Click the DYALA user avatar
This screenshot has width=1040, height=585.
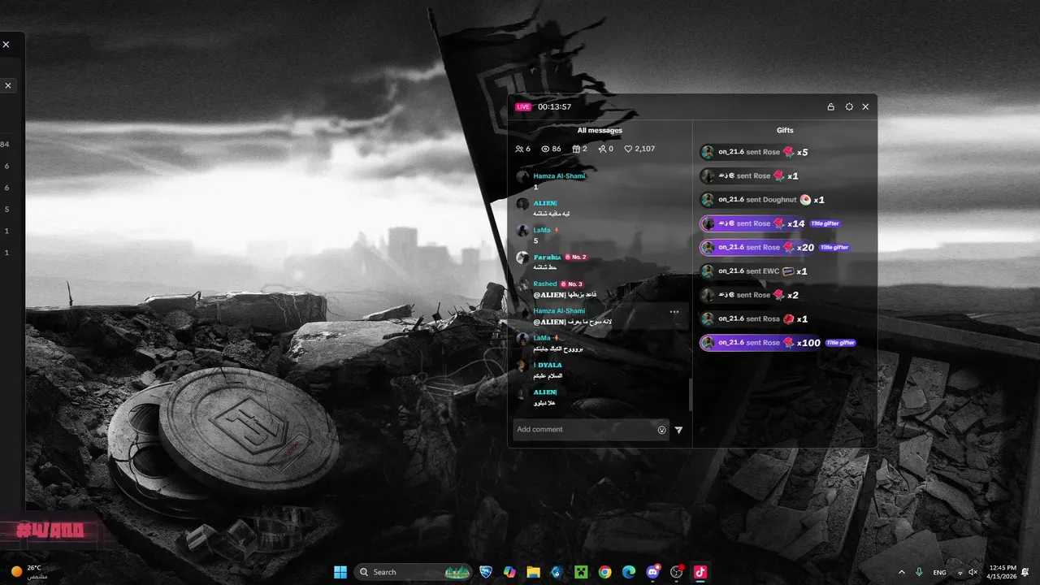(522, 366)
